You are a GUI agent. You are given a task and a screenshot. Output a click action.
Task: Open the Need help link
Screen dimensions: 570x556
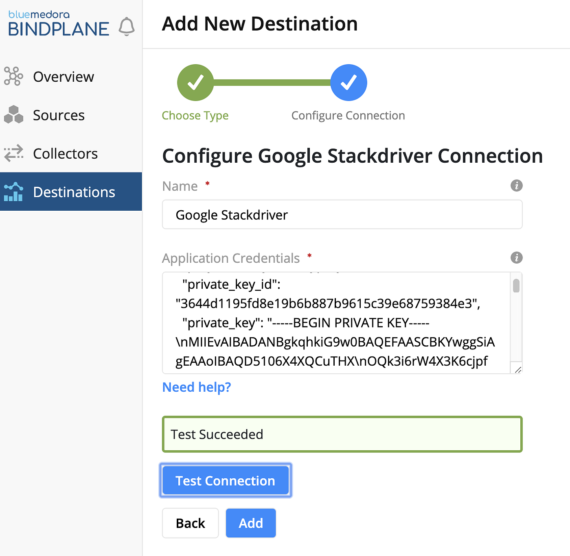(197, 387)
